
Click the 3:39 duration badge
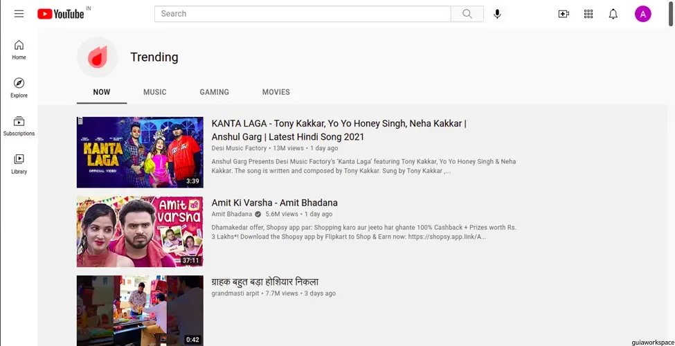[192, 181]
